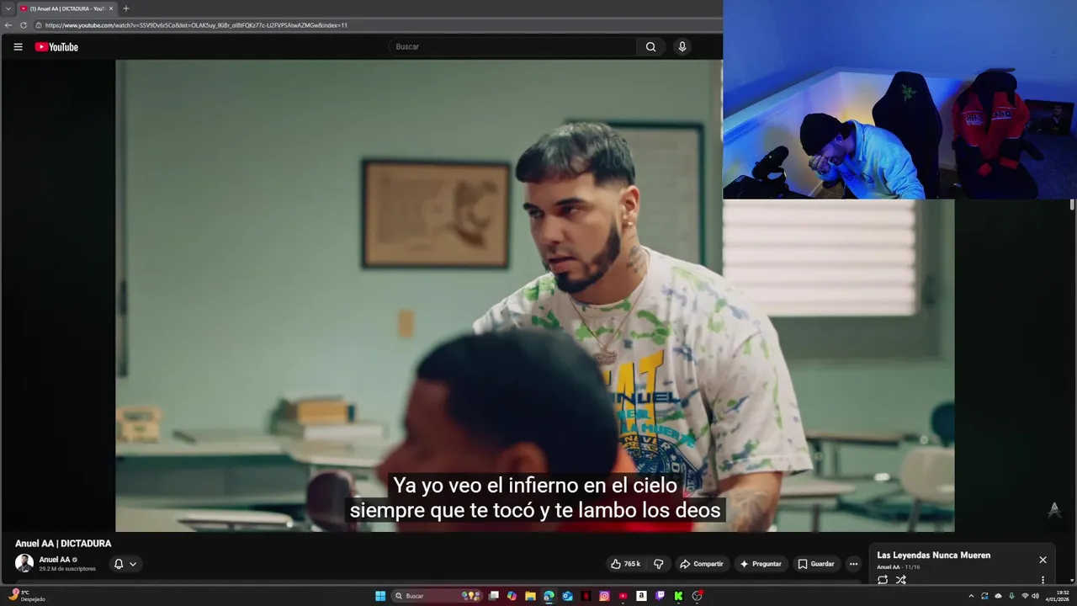Screen dimensions: 1077x606
Task: Open a new browser tab
Action: coord(126,8)
